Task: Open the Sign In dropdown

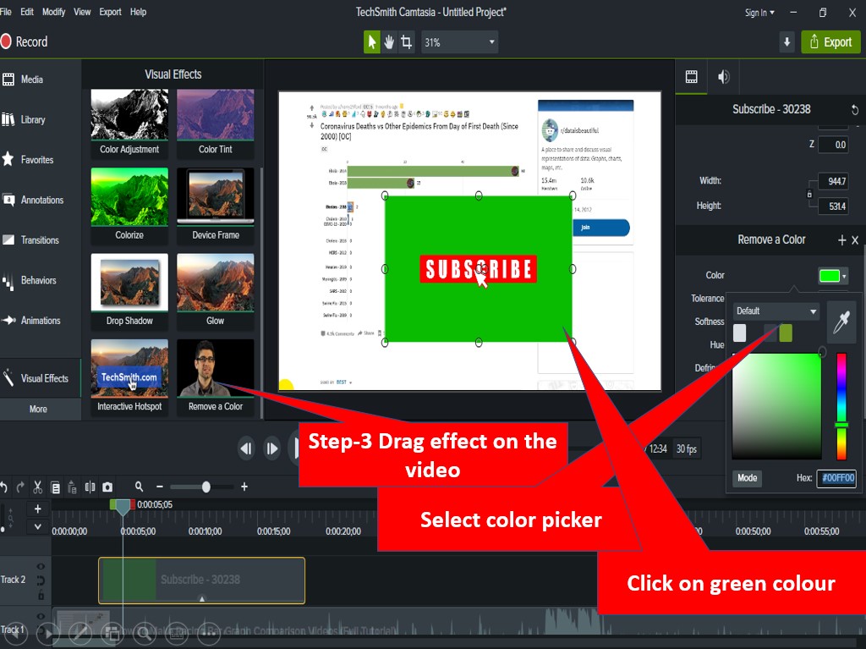Action: (759, 12)
